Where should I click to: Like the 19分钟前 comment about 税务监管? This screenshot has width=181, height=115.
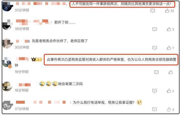(171, 72)
